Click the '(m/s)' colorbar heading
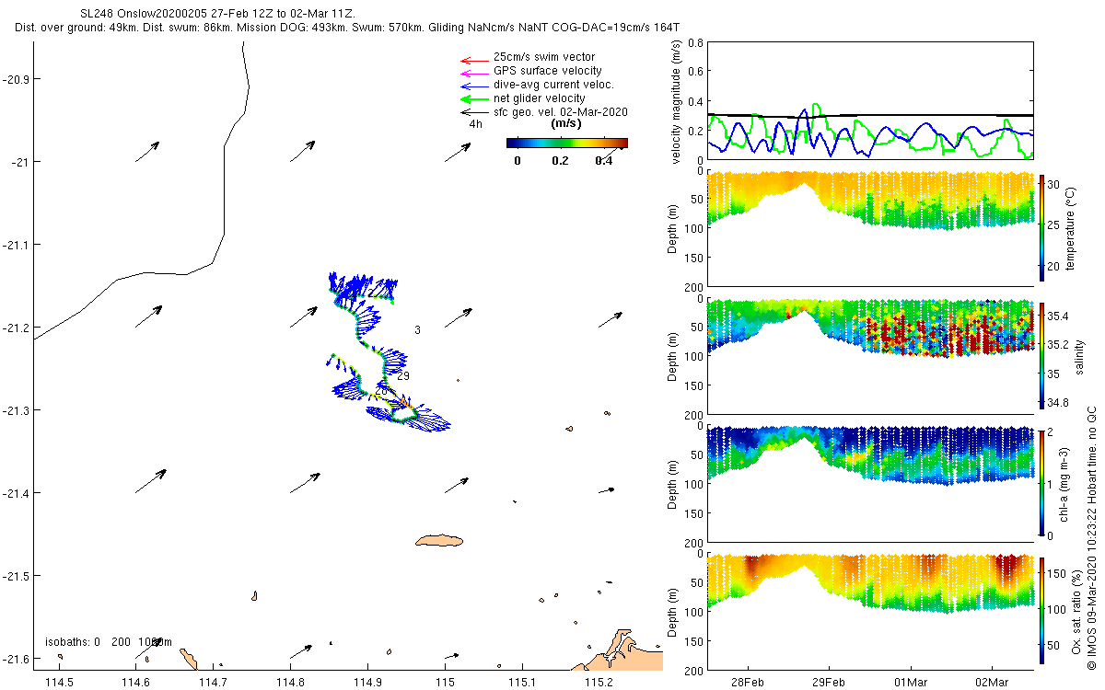 [x=565, y=123]
